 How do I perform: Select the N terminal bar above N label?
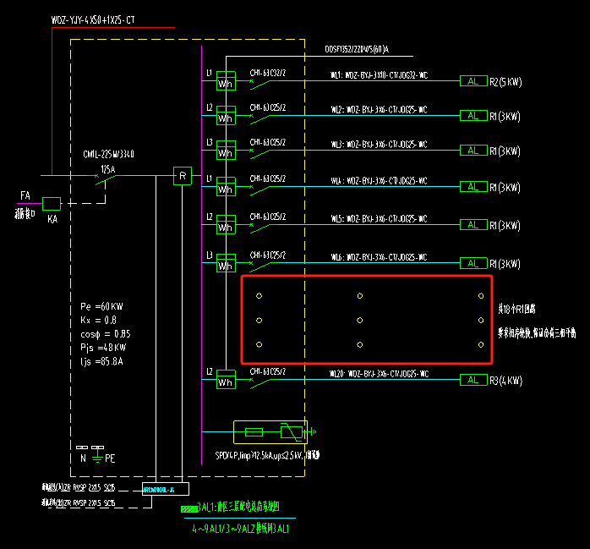(x=82, y=447)
